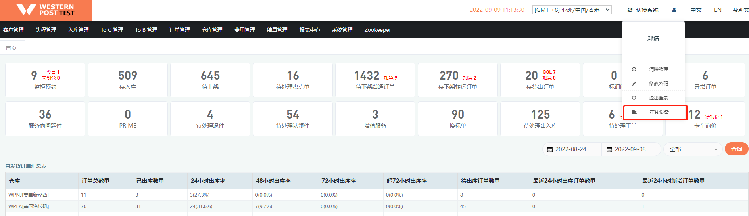
Task: Open the 异常订单 card showing 6
Action: point(705,80)
